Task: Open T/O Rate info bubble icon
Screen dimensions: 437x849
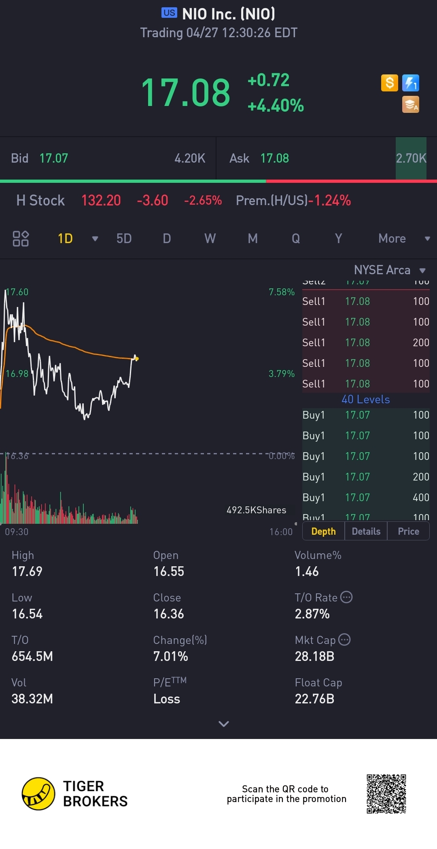Action: click(x=346, y=597)
